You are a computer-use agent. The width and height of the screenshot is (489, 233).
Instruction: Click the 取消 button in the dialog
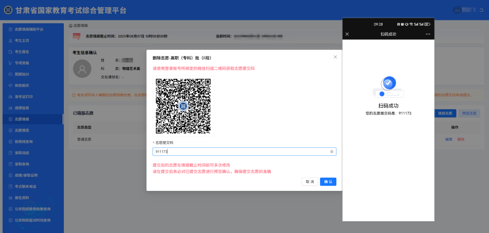310,181
